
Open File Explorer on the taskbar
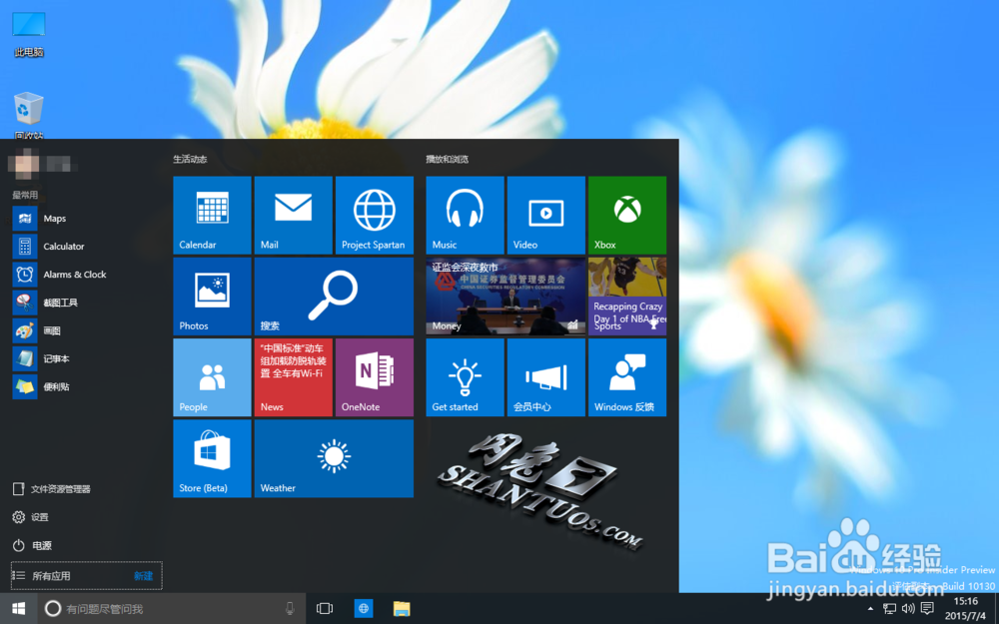point(402,609)
